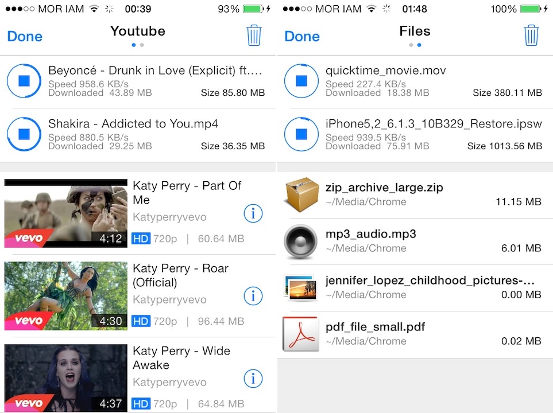Select the title 'Katy Perry - Roar (Official)'
This screenshot has width=553, height=413.
tap(180, 275)
